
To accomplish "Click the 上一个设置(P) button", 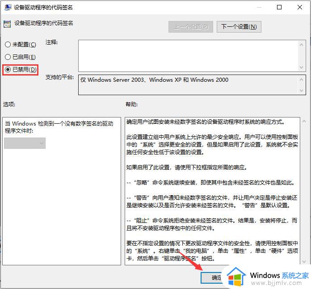I will click(191, 27).
